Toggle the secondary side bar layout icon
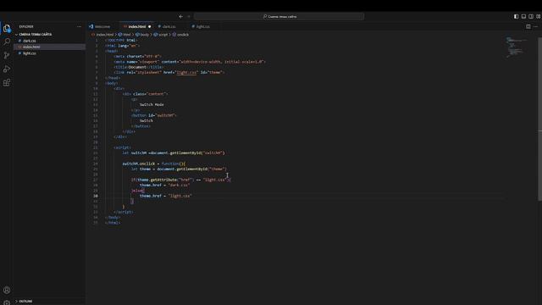This screenshot has height=305, width=542. pyautogui.click(x=531, y=16)
